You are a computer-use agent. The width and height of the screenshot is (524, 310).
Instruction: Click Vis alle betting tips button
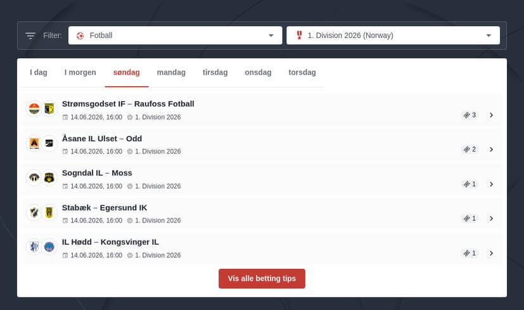[262, 278]
